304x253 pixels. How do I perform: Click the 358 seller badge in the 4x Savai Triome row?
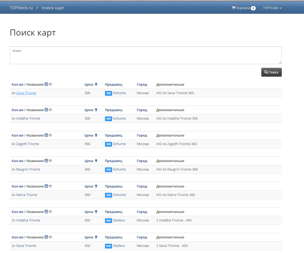click(x=108, y=93)
